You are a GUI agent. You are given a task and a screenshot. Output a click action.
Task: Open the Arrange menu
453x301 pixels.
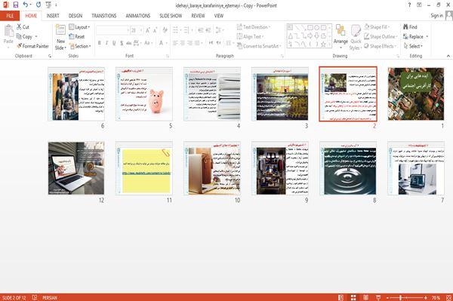pyautogui.click(x=341, y=36)
